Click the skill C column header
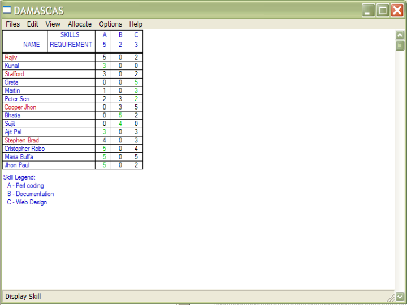Screen dimensions: 407x305 pos(136,40)
